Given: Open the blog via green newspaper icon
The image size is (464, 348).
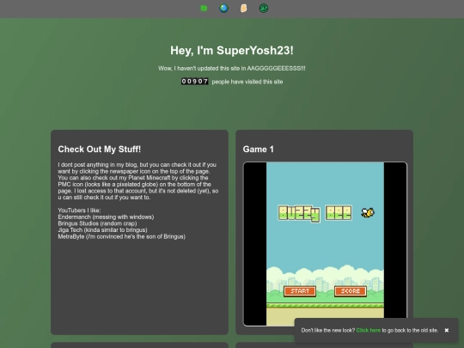Looking at the screenshot, I should point(204,9).
